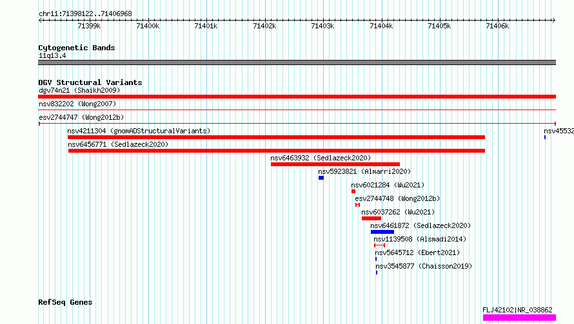Open the esv2744747 (Wong2012b) text label
The width and height of the screenshot is (574, 324).
pyautogui.click(x=81, y=117)
